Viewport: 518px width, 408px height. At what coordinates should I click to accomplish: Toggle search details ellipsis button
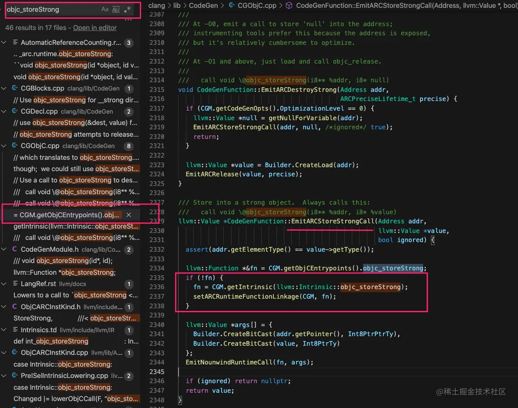(x=128, y=20)
